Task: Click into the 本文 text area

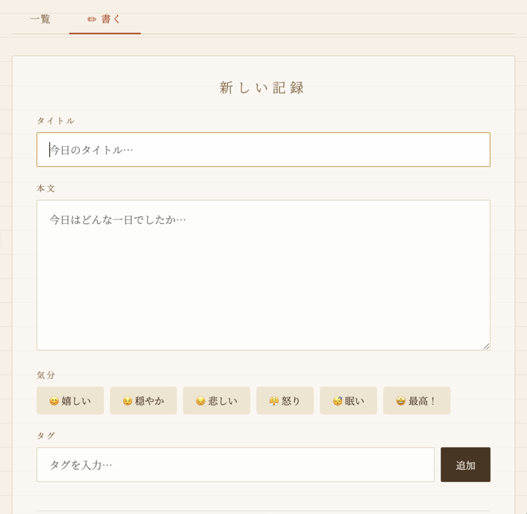Action: point(263,275)
